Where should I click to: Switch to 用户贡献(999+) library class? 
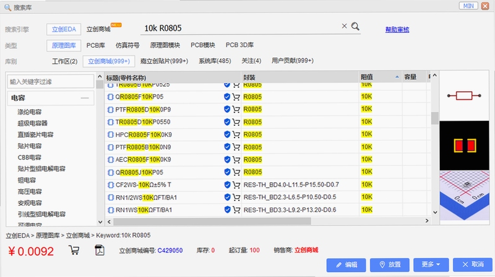(x=293, y=61)
